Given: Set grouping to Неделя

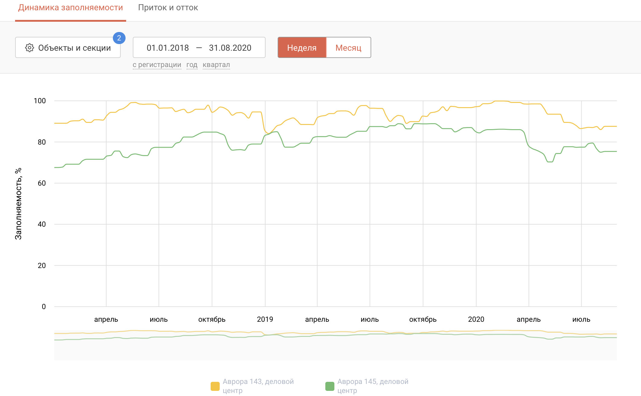Looking at the screenshot, I should point(302,47).
